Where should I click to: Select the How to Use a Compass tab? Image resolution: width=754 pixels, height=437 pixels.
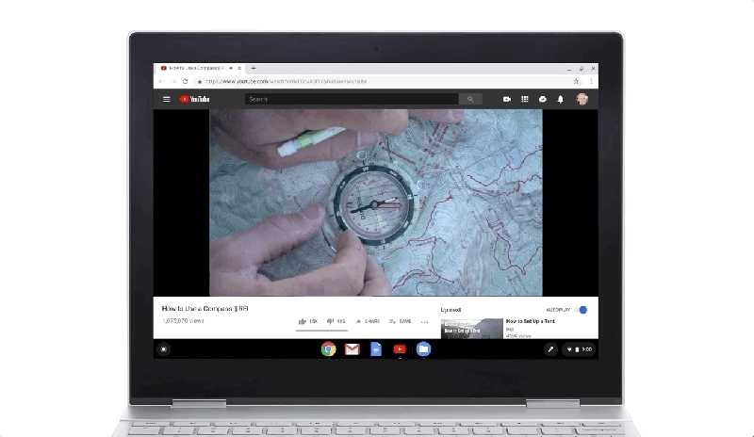197,68
